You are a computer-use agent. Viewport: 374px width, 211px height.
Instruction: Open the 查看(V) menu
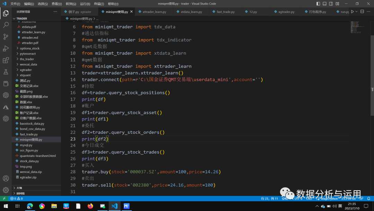pos(57,4)
